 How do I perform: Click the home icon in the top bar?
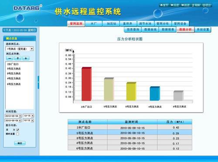pyautogui.click(x=161, y=5)
